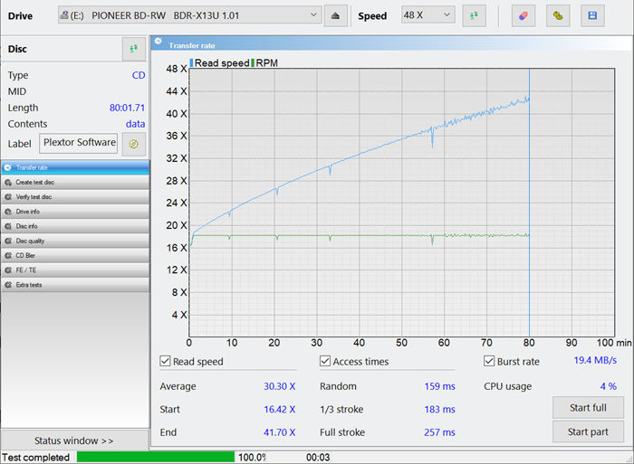Click the disc icon beside Label field

pyautogui.click(x=134, y=143)
